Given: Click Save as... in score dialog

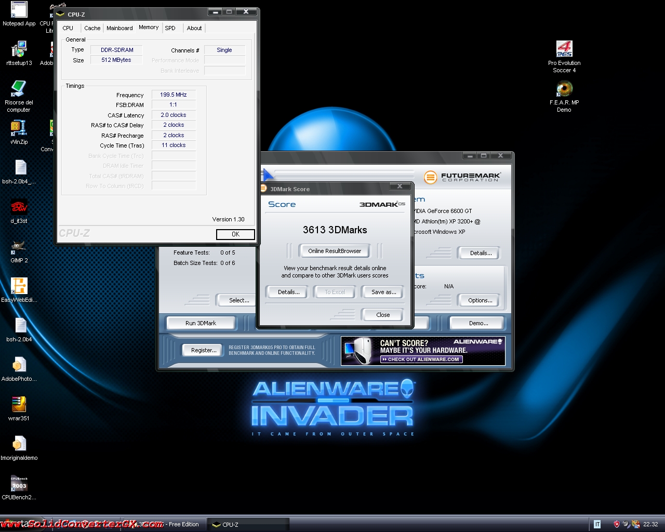Looking at the screenshot, I should (x=383, y=292).
